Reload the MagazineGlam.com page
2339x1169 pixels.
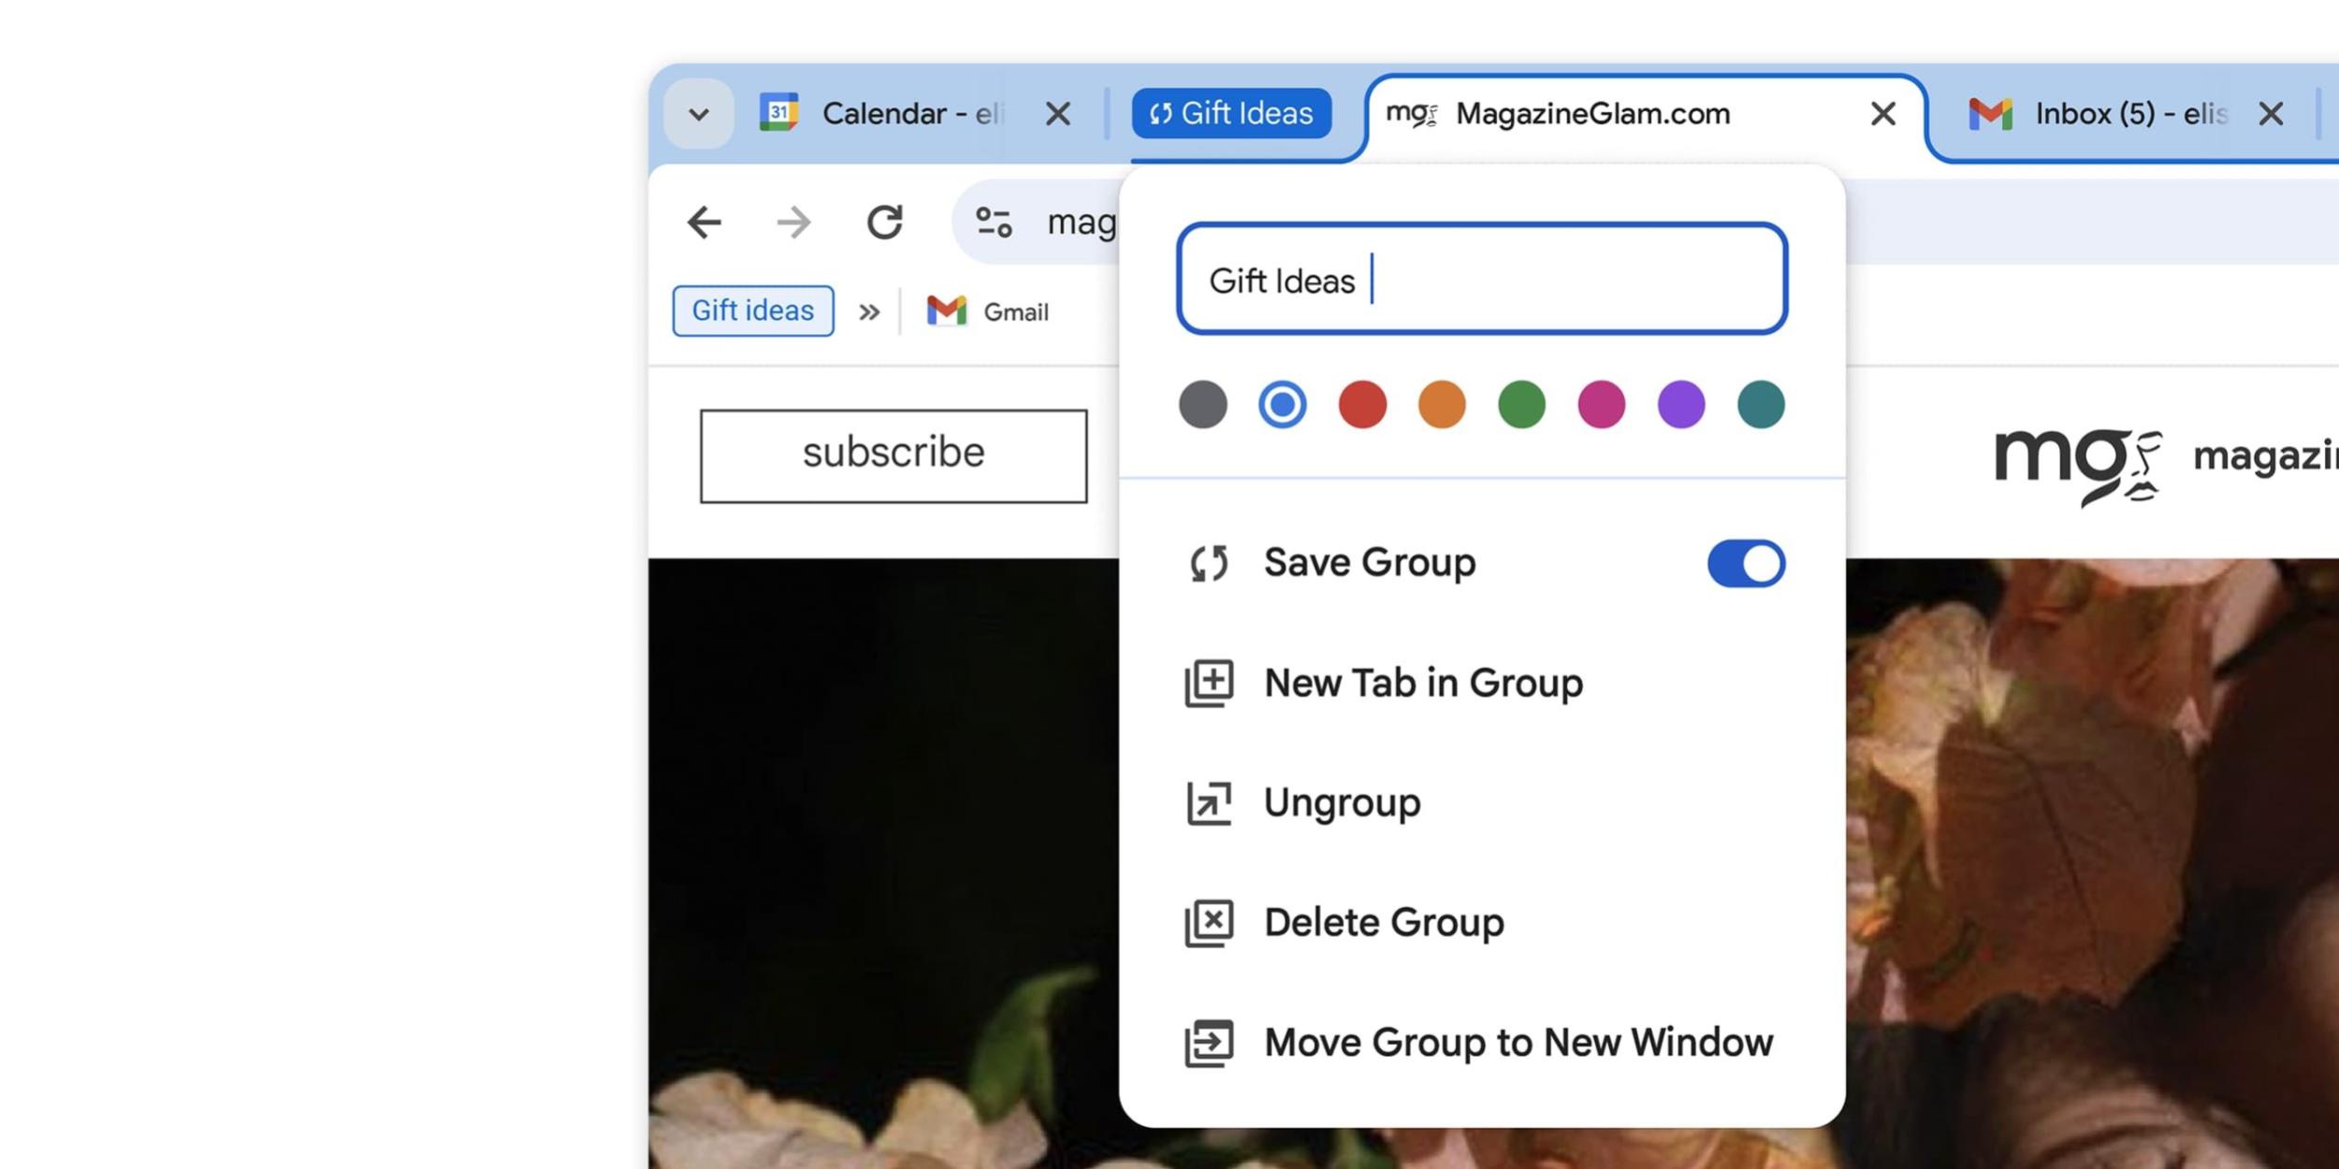(885, 222)
